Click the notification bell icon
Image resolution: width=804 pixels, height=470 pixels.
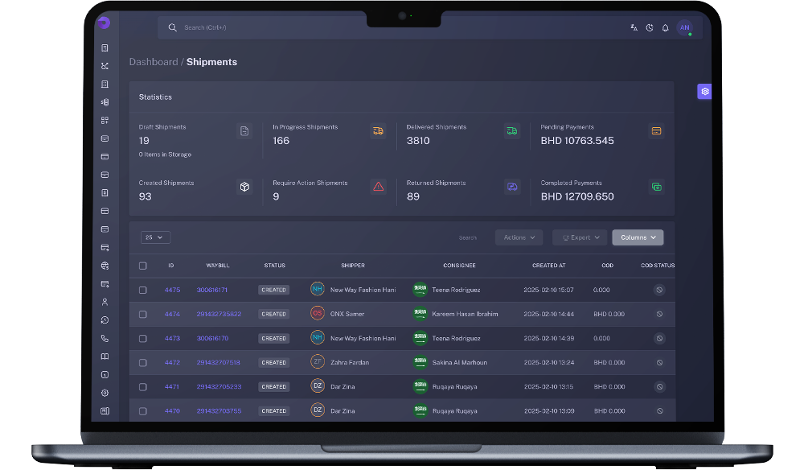click(665, 28)
